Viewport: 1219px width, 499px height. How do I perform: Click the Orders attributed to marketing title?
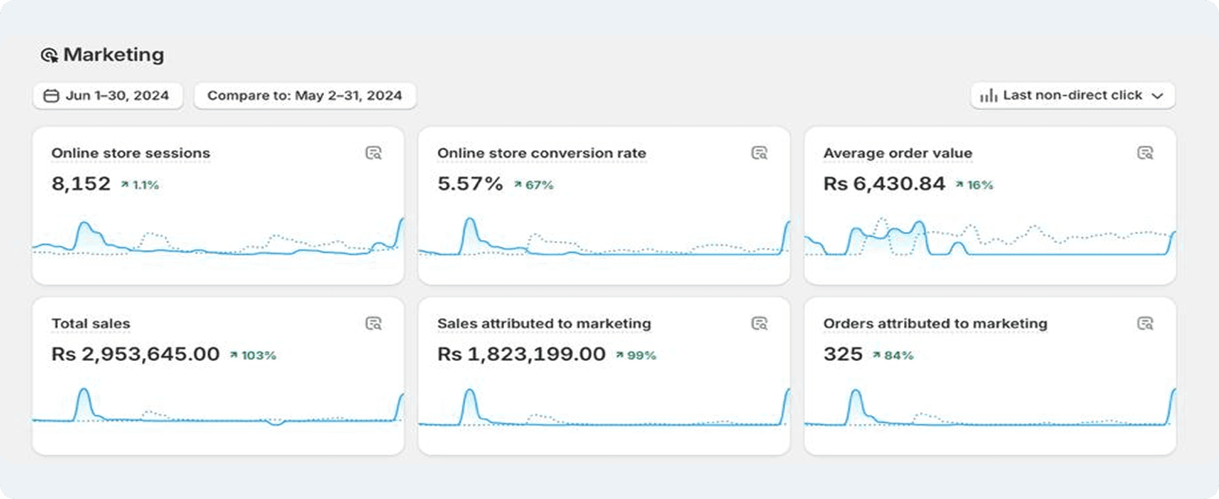pyautogui.click(x=935, y=324)
